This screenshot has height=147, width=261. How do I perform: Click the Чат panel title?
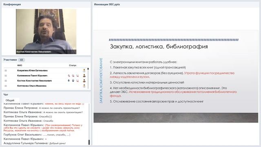6,94
